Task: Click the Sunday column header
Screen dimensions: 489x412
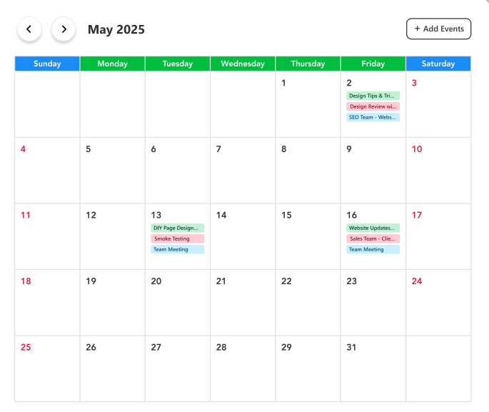Action: pyautogui.click(x=47, y=64)
